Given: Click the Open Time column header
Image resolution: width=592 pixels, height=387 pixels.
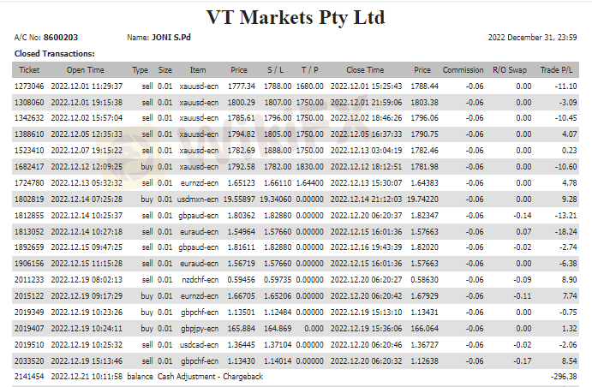Looking at the screenshot, I should coord(86,70).
